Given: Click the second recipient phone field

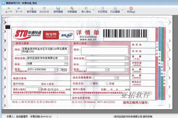Looking at the screenshot, I should [x=117, y=70].
